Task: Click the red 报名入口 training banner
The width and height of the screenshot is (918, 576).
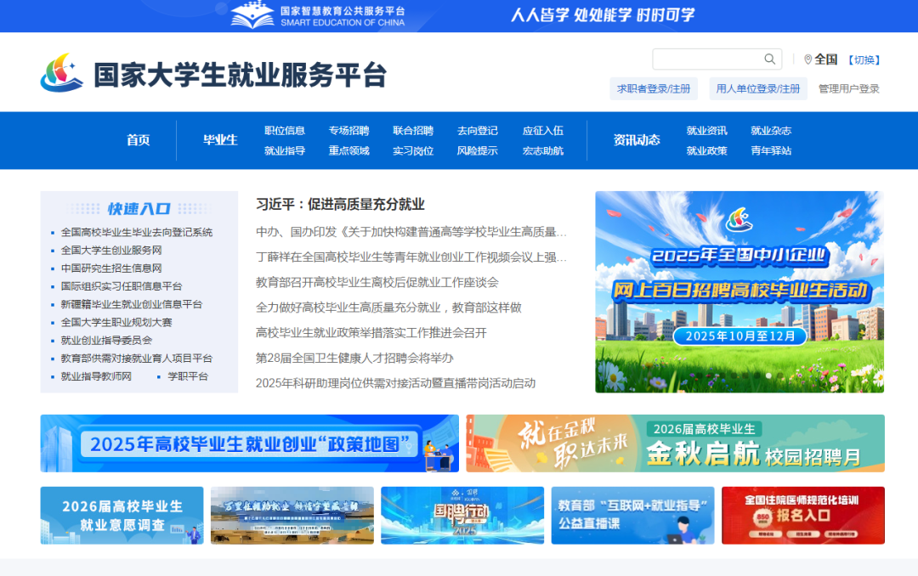Action: pyautogui.click(x=802, y=515)
